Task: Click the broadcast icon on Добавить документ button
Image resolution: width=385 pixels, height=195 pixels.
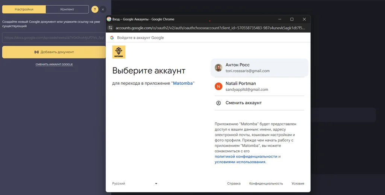Action: [x=36, y=52]
